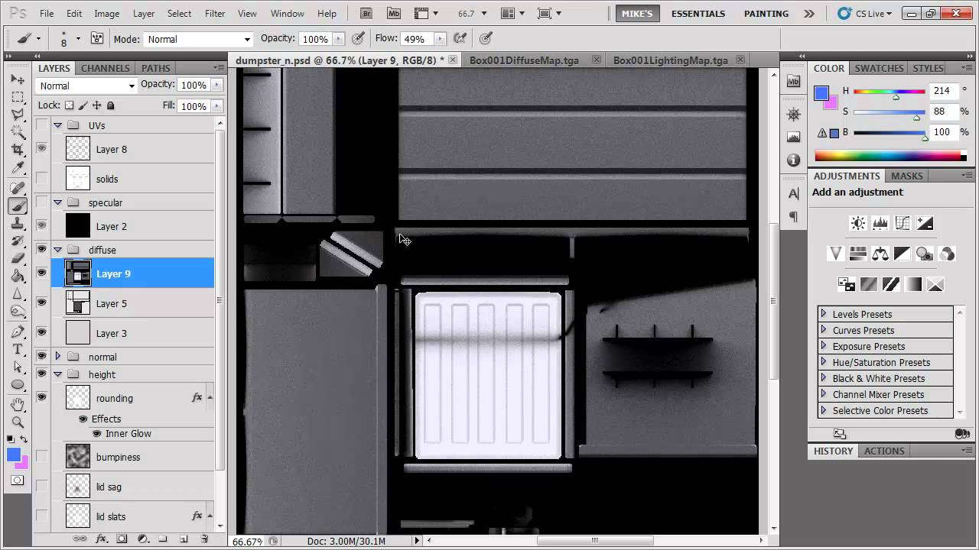Screen dimensions: 979x550
Task: Add Vibrance adjustment
Action: (836, 254)
